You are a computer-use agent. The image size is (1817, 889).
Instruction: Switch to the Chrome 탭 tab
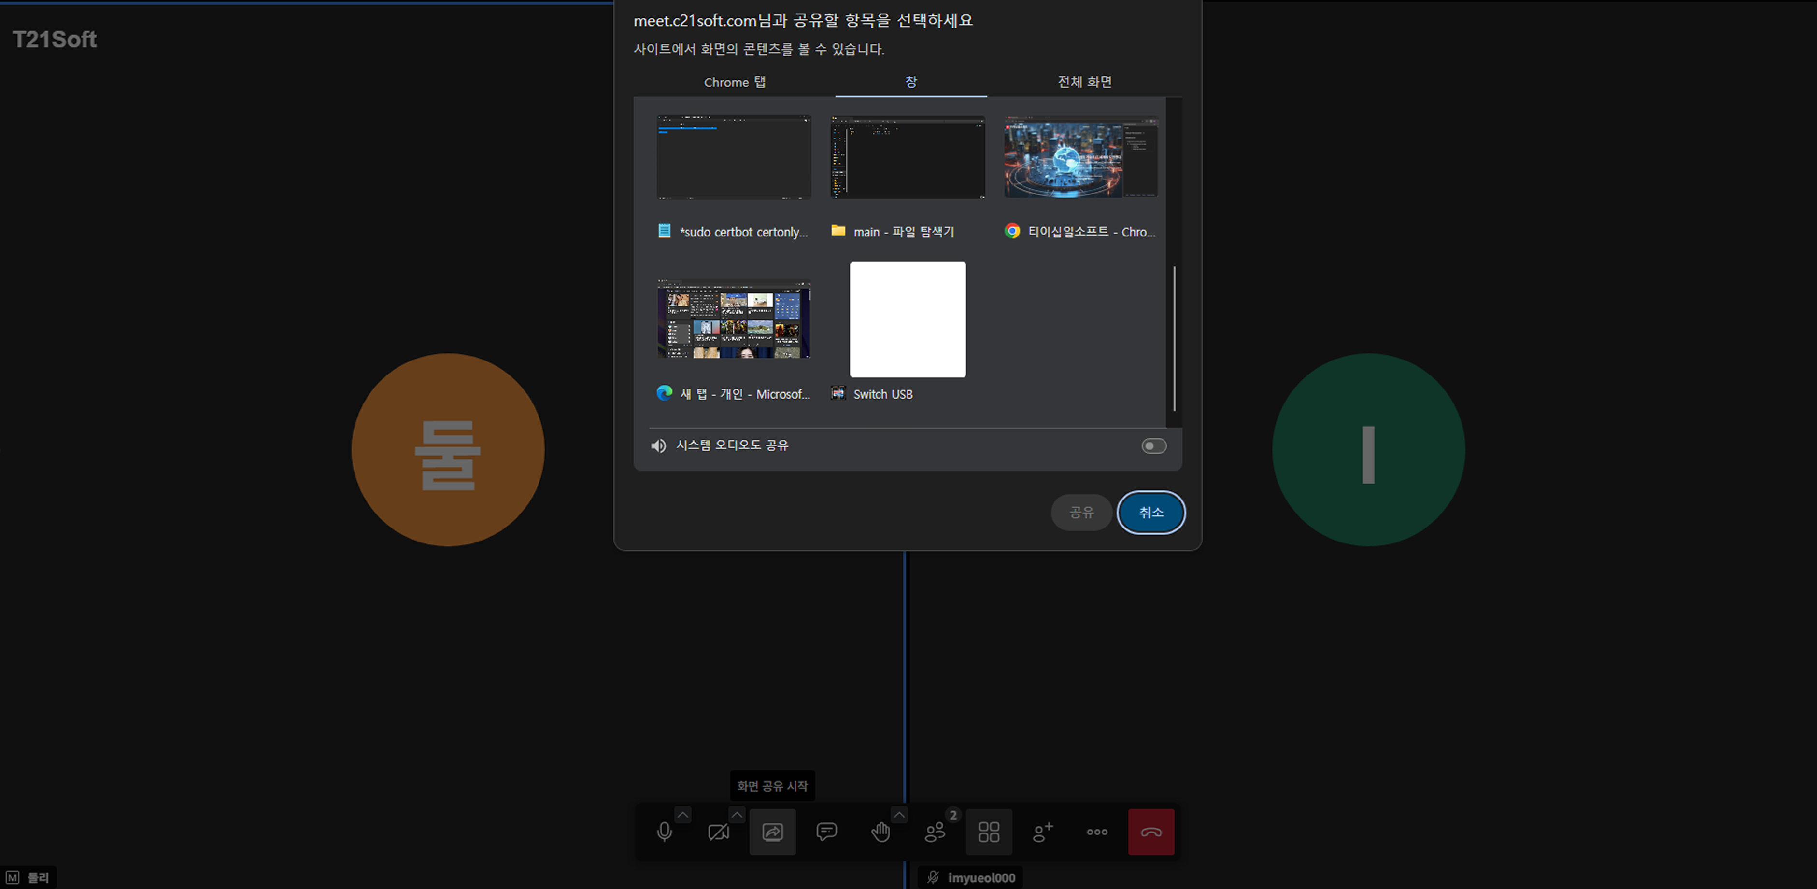(734, 82)
